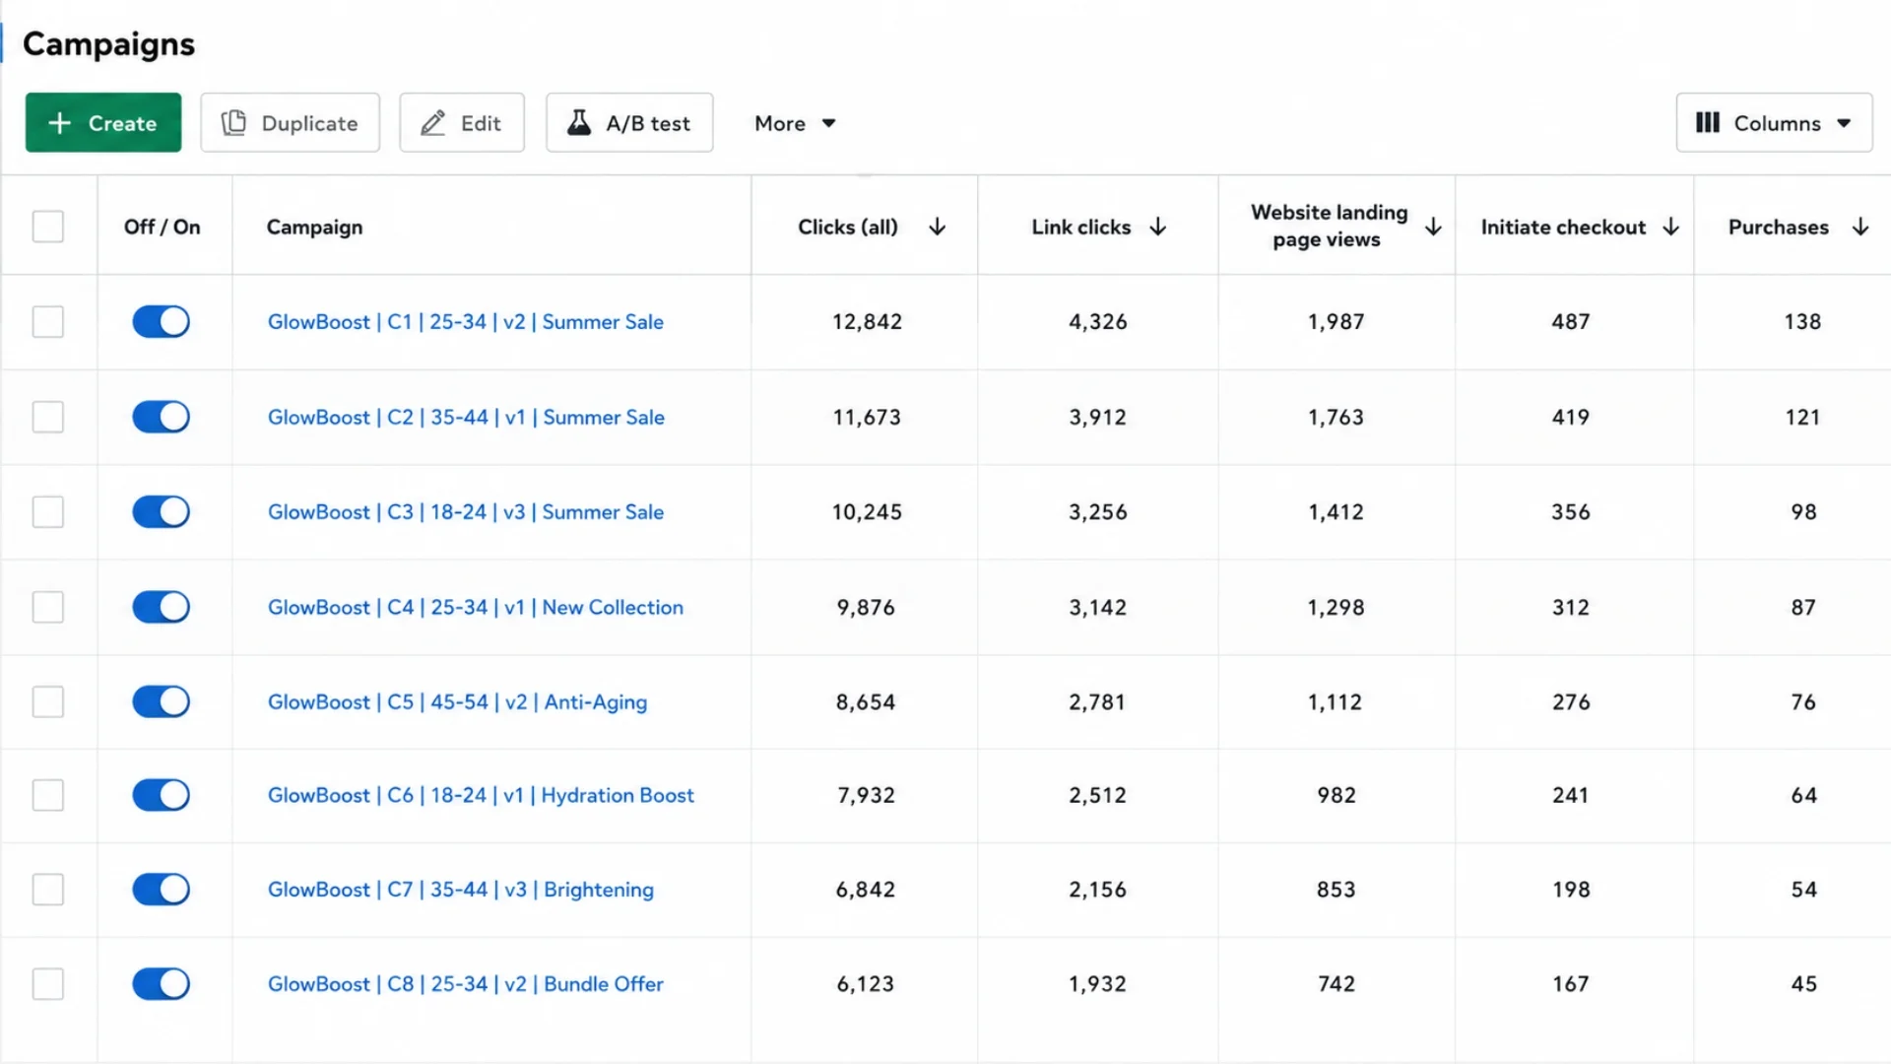Turn off the C5 Anti-Aging toggle

point(162,702)
